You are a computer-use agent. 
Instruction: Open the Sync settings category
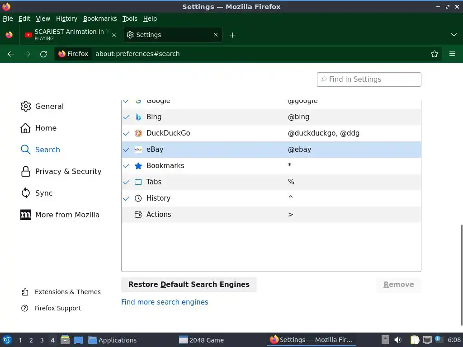point(37,193)
